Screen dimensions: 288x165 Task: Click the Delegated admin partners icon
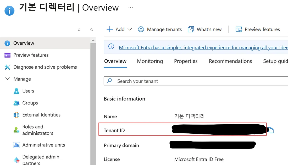[x=16, y=160]
